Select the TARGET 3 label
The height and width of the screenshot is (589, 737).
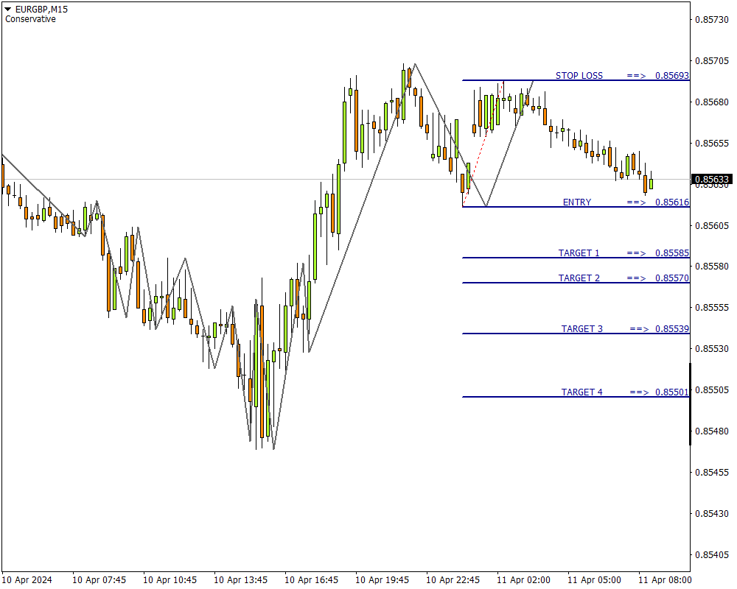click(x=581, y=329)
